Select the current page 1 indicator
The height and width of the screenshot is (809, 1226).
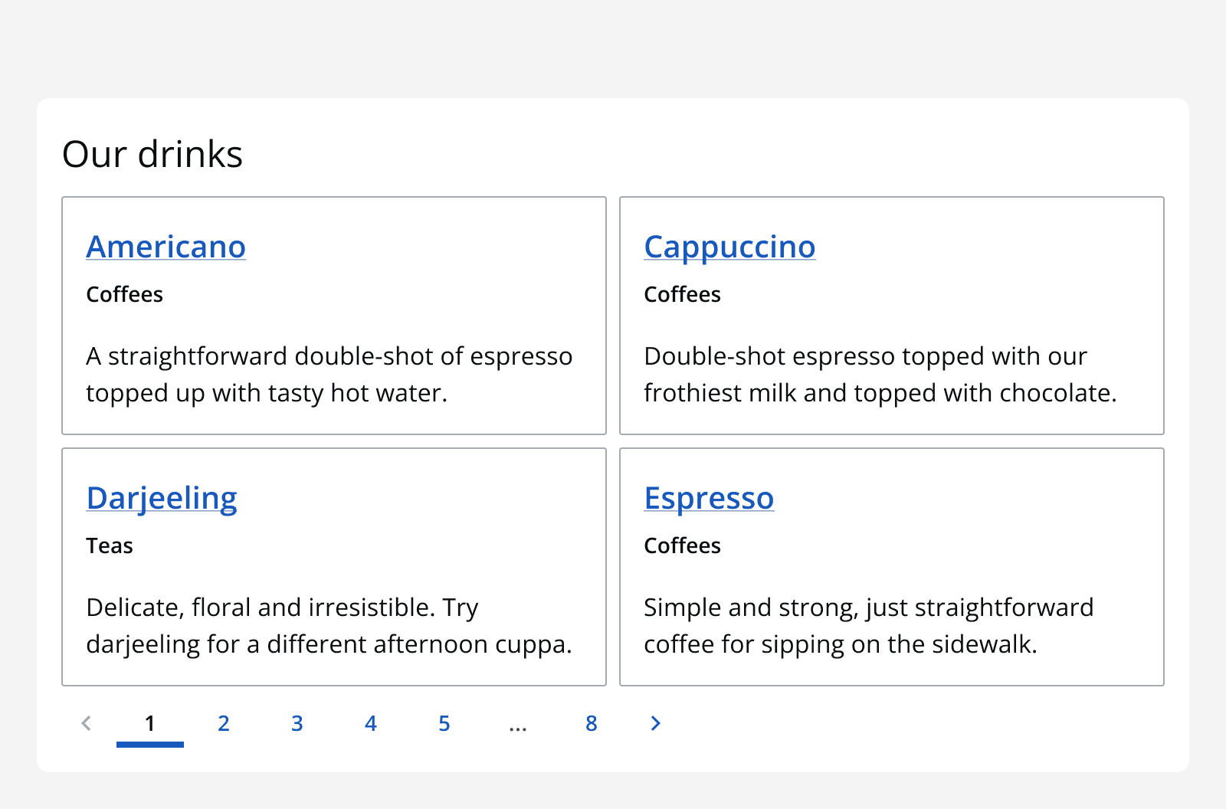click(149, 723)
